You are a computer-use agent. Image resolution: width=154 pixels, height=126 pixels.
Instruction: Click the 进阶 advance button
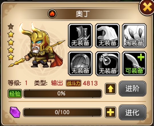pos(132,88)
